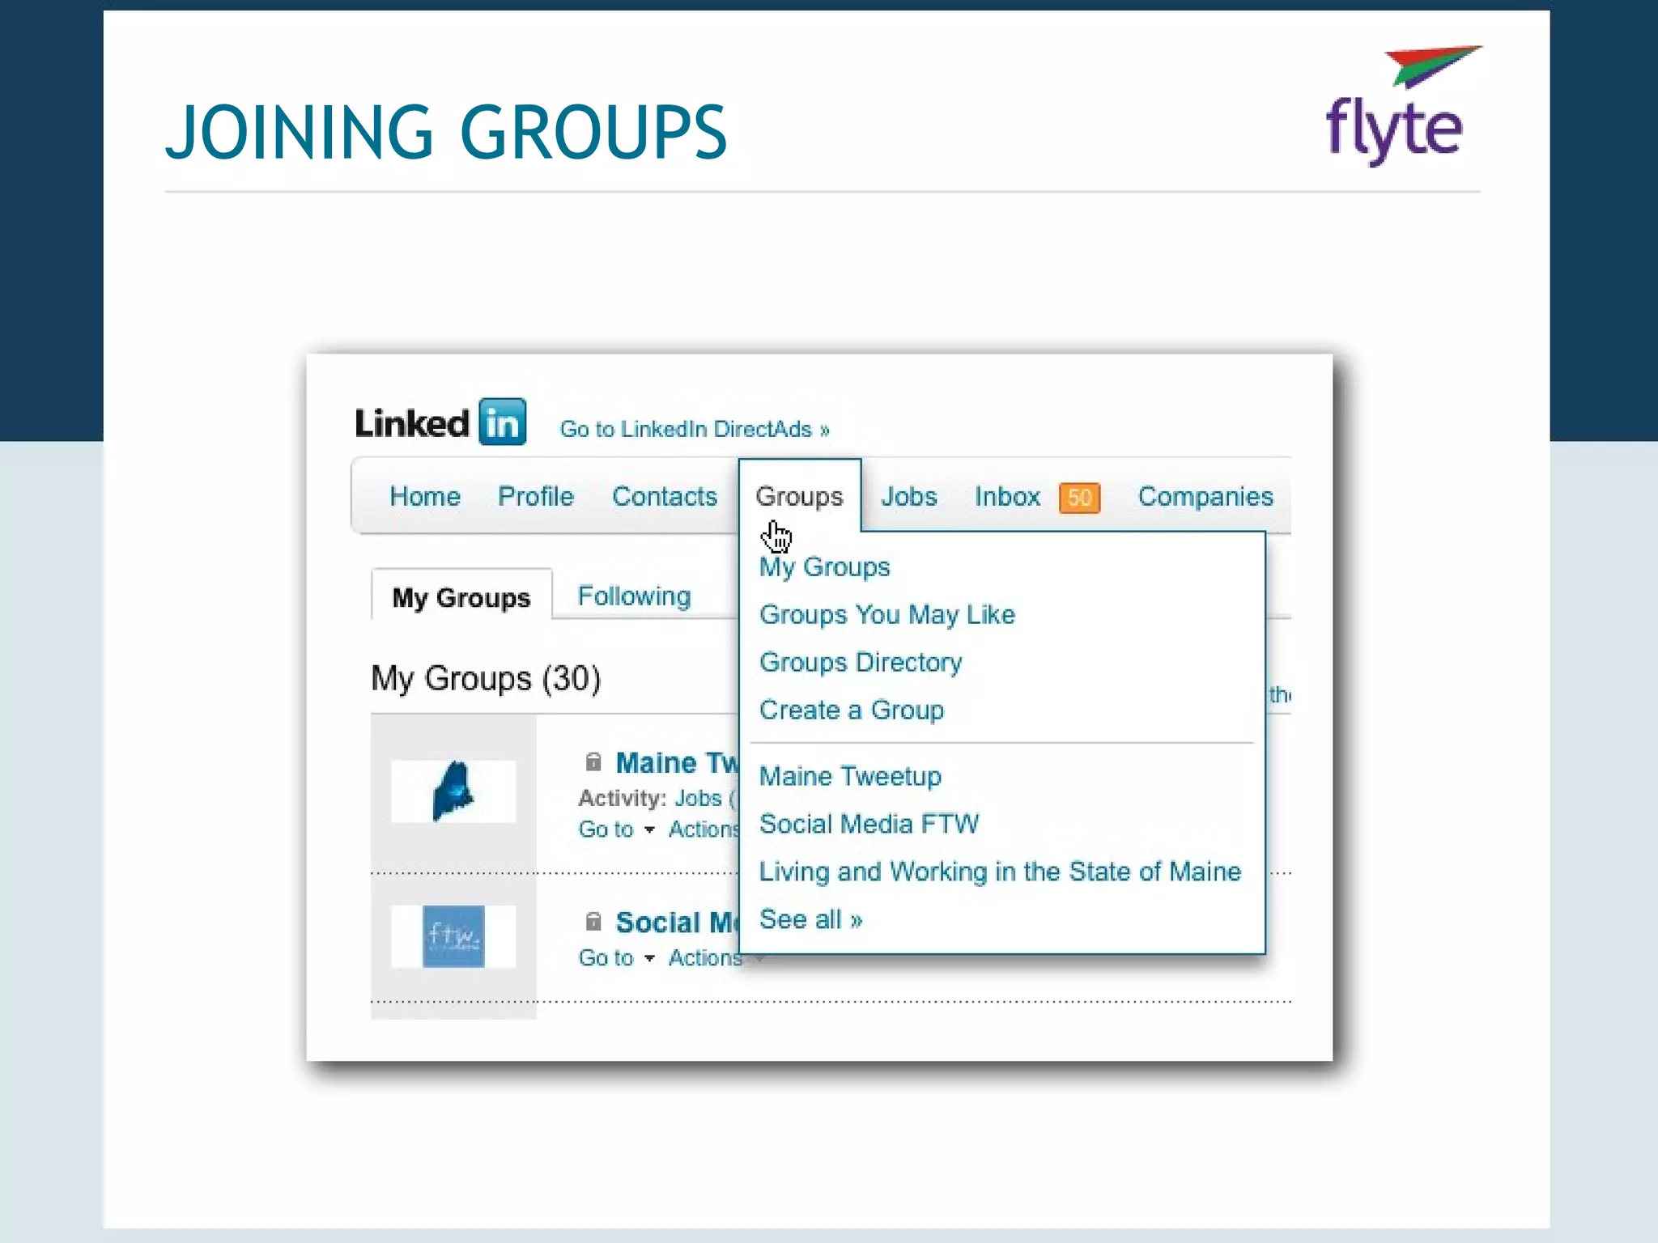The height and width of the screenshot is (1243, 1658).
Task: Select the My Groups tab
Action: point(461,597)
